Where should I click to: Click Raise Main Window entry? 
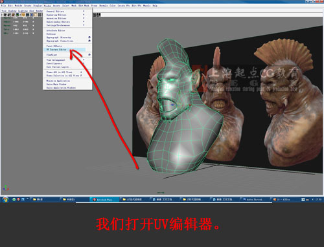tap(56, 84)
